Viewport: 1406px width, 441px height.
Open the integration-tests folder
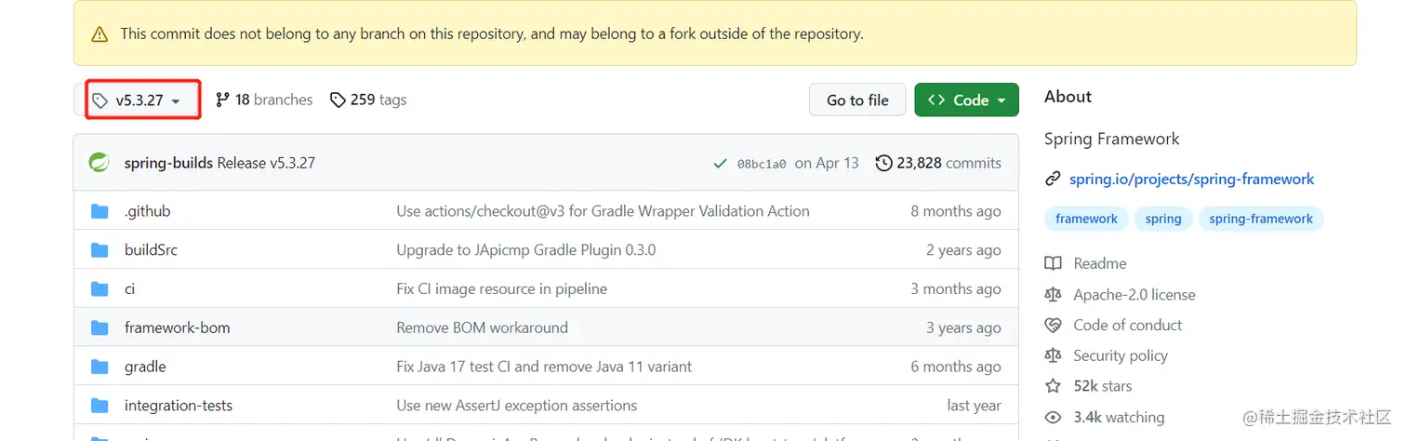pyautogui.click(x=178, y=406)
